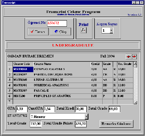Click scroll up arrow of course table
The height and width of the screenshot is (136, 145).
(136, 63)
